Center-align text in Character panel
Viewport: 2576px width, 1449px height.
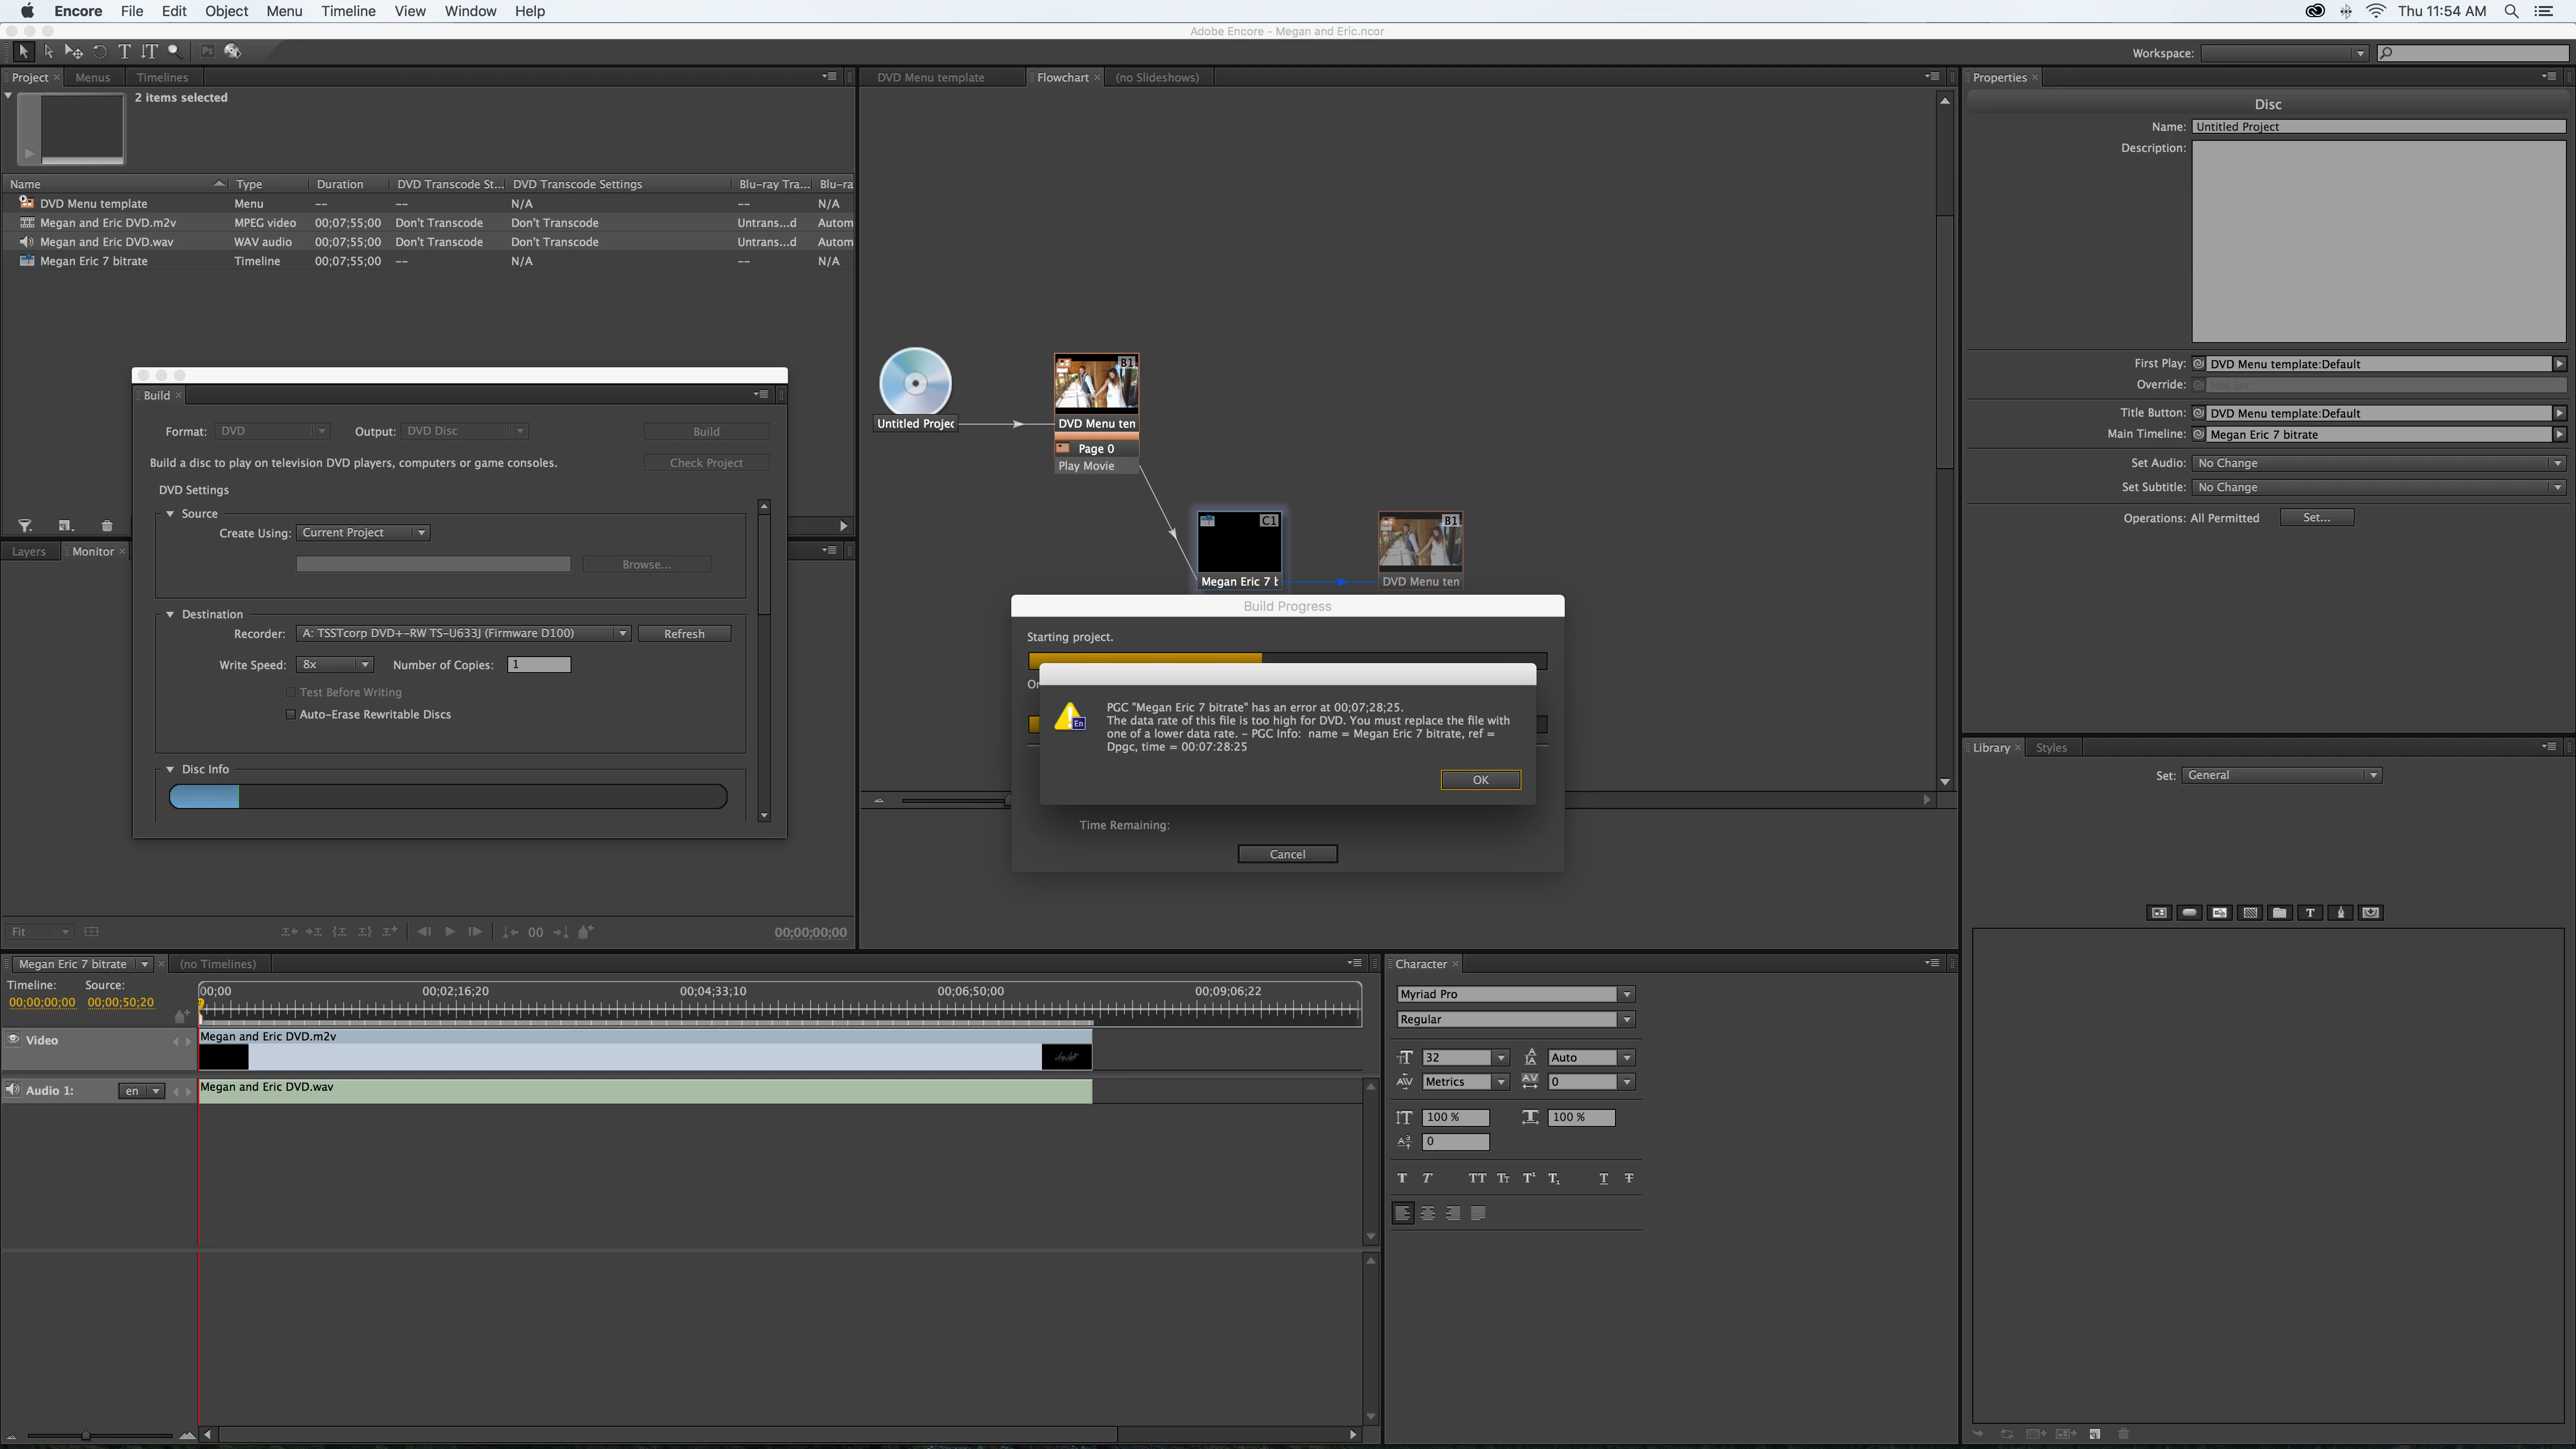(x=1428, y=1213)
